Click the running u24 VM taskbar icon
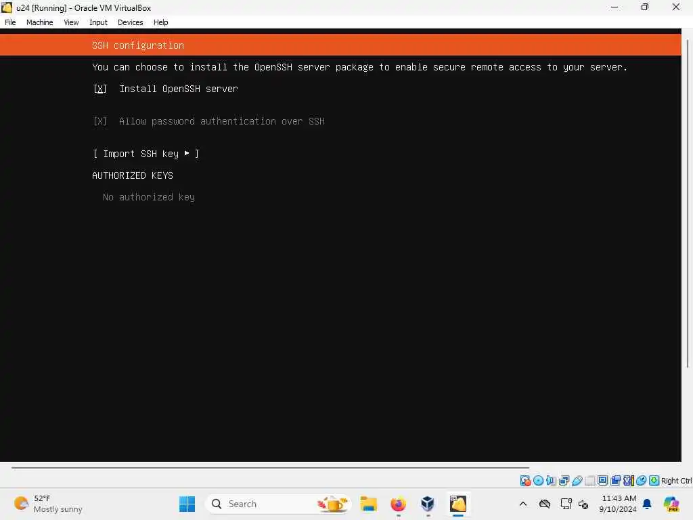The width and height of the screenshot is (693, 520). coord(458,504)
